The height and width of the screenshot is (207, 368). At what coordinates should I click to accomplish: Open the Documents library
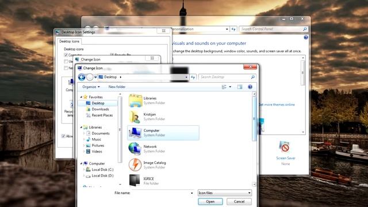101,133
